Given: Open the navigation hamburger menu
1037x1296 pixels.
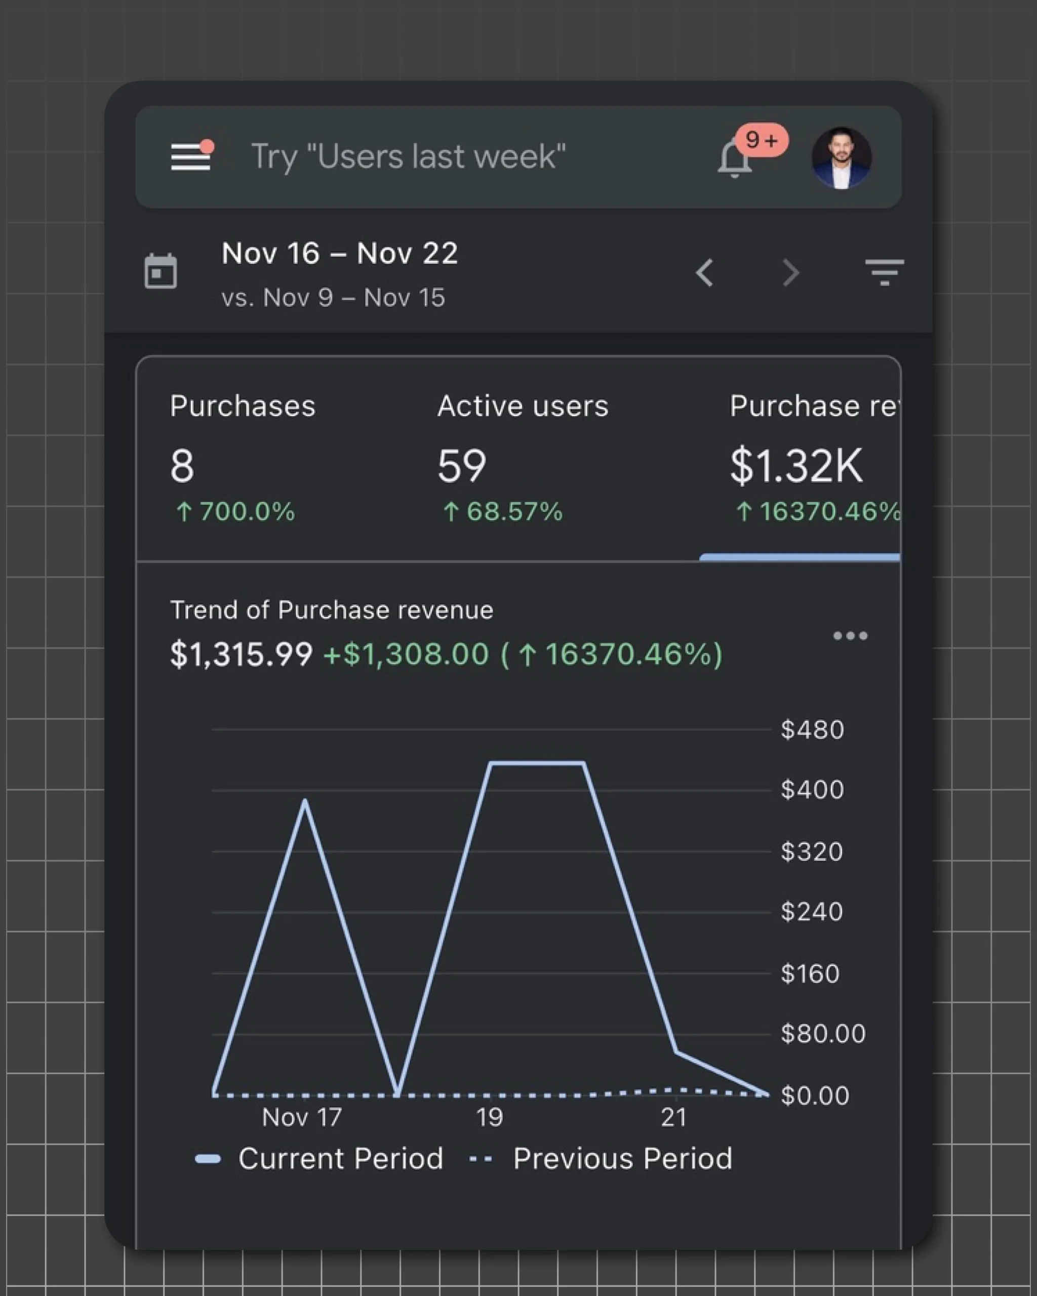Looking at the screenshot, I should [189, 157].
